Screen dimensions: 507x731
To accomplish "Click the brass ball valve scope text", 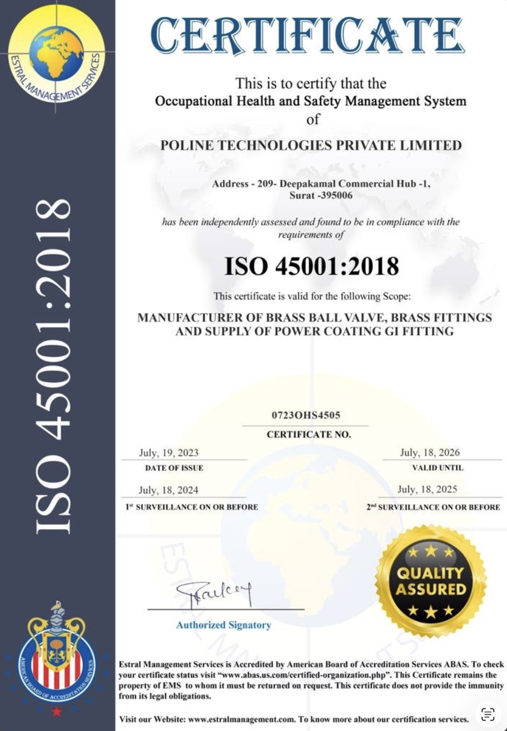I will [314, 318].
